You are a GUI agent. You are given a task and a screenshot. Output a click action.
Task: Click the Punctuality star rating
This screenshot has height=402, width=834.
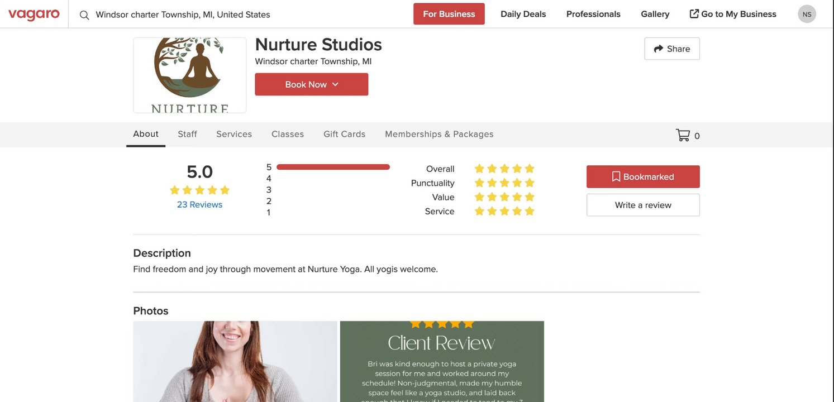504,183
